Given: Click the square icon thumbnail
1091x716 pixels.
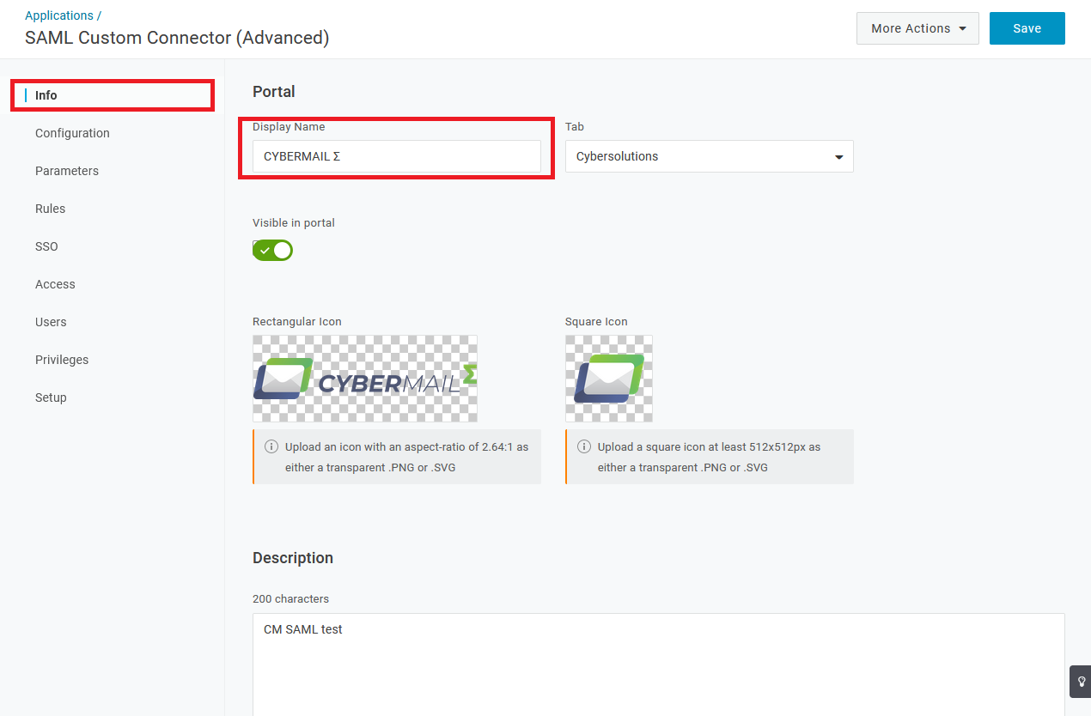Looking at the screenshot, I should coord(609,379).
